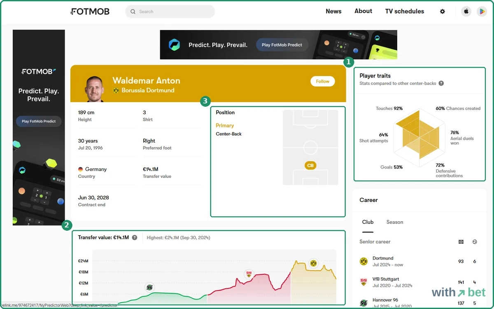Open Hannover 96 career row
This screenshot has height=309, width=494.
point(418,303)
